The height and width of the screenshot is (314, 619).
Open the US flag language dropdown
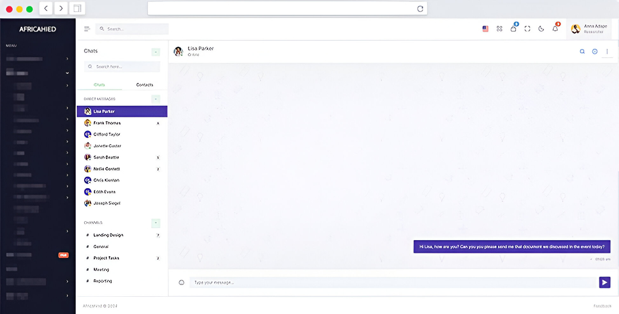click(x=485, y=29)
